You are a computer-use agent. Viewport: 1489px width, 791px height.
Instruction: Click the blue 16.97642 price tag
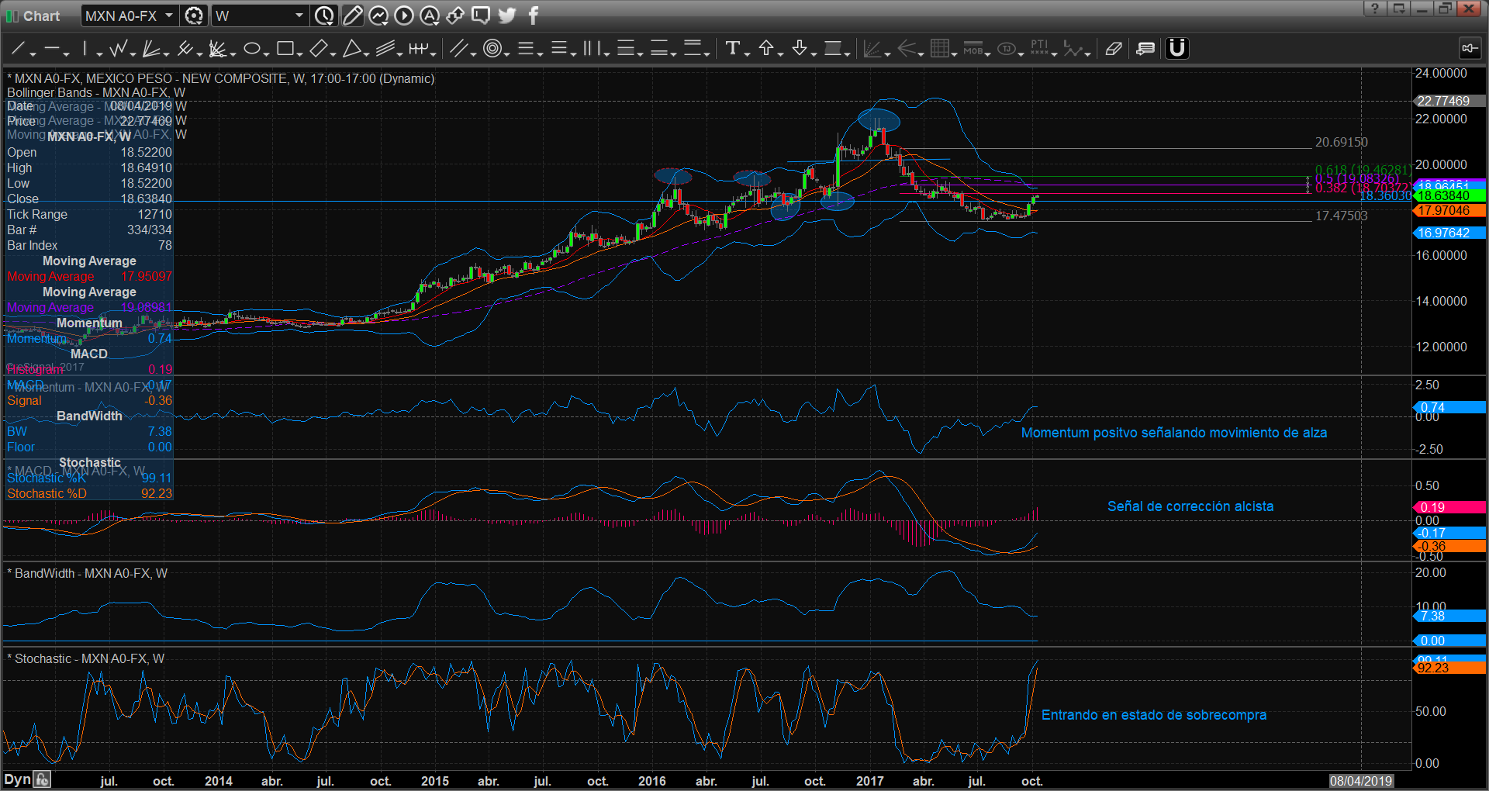click(1449, 233)
